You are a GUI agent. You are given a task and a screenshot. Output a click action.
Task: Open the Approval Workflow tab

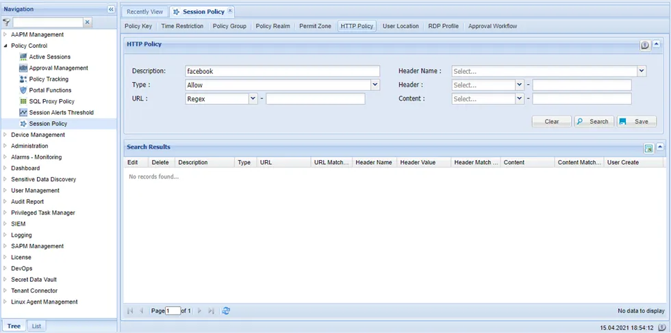pyautogui.click(x=492, y=26)
